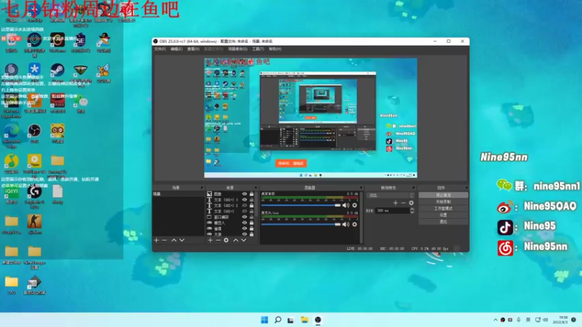Toggle visibility of 文本 (GDI+) 3 source
The width and height of the screenshot is (582, 327).
tap(244, 199)
